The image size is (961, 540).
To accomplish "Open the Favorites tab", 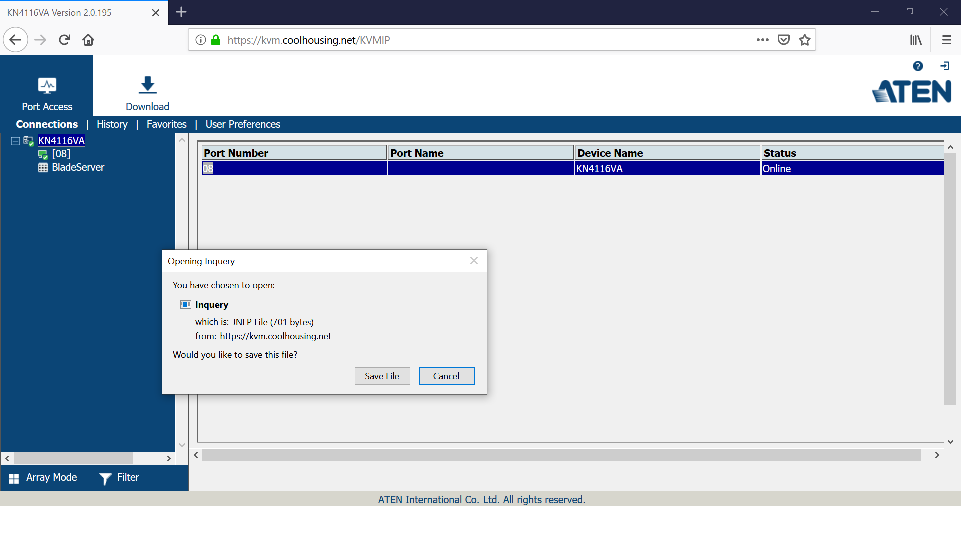I will (x=166, y=124).
